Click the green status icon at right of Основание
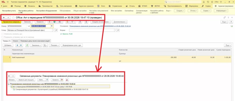 (232, 26)
